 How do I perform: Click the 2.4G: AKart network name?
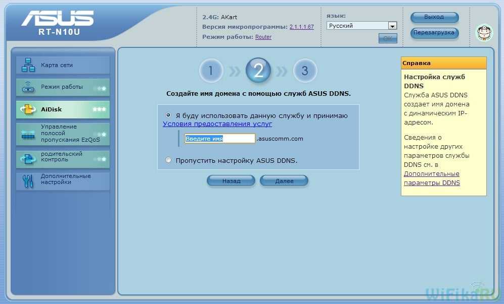tap(219, 17)
